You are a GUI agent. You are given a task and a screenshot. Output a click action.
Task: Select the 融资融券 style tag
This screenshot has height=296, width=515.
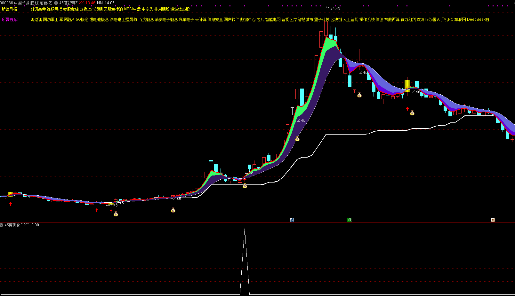38,9
